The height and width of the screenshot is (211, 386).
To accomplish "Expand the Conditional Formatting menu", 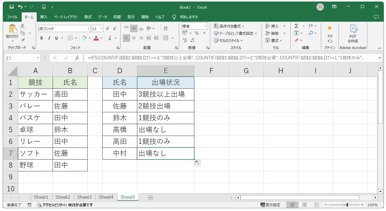I will (x=229, y=26).
